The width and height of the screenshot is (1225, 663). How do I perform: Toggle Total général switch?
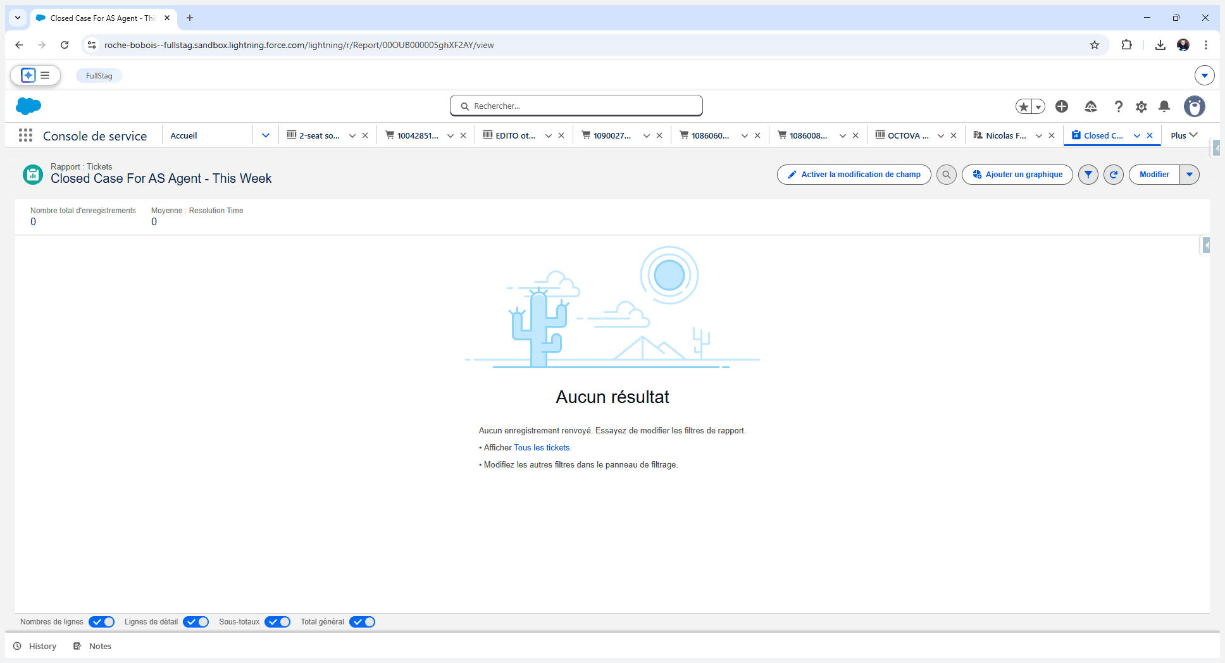click(x=363, y=622)
